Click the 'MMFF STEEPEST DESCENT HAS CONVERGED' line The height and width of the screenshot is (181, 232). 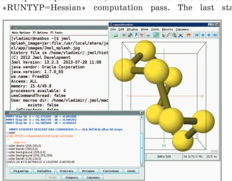(x=66, y=129)
